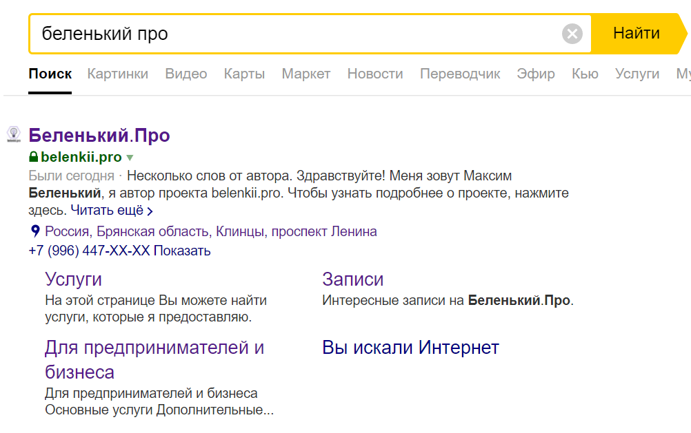The height and width of the screenshot is (433, 691).
Task: Go to the Услуги tab in top navigation
Action: point(637,74)
